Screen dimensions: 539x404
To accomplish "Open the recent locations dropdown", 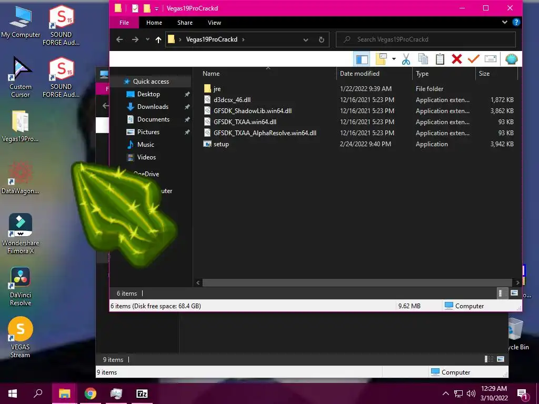I will click(147, 39).
